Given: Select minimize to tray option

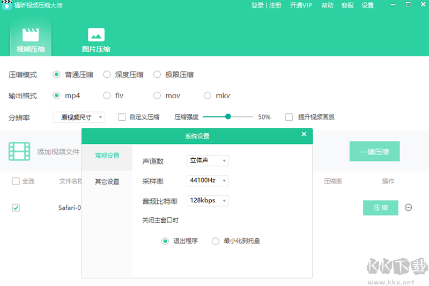Looking at the screenshot, I should tap(216, 241).
